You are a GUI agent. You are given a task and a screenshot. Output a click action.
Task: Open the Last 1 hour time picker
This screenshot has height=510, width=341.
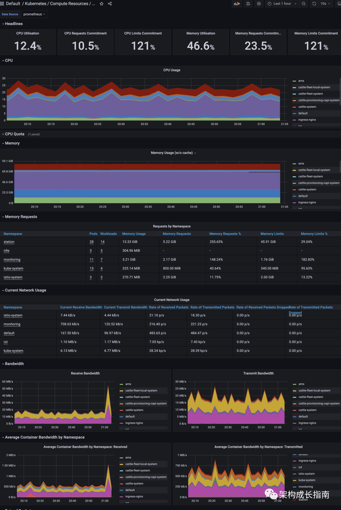click(x=282, y=4)
